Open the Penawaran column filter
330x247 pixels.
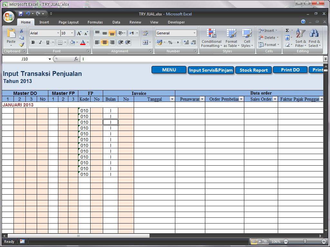pyautogui.click(x=202, y=99)
